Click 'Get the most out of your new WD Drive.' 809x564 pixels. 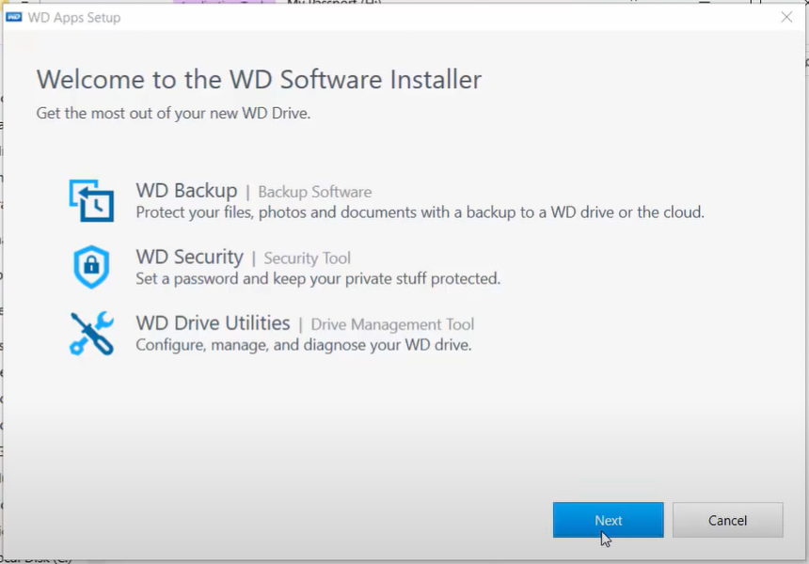pos(173,113)
